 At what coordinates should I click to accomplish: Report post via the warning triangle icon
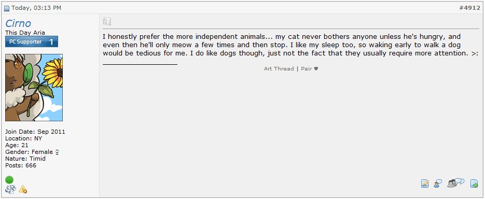23,189
